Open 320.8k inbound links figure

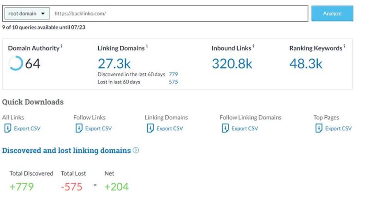pyautogui.click(x=232, y=64)
